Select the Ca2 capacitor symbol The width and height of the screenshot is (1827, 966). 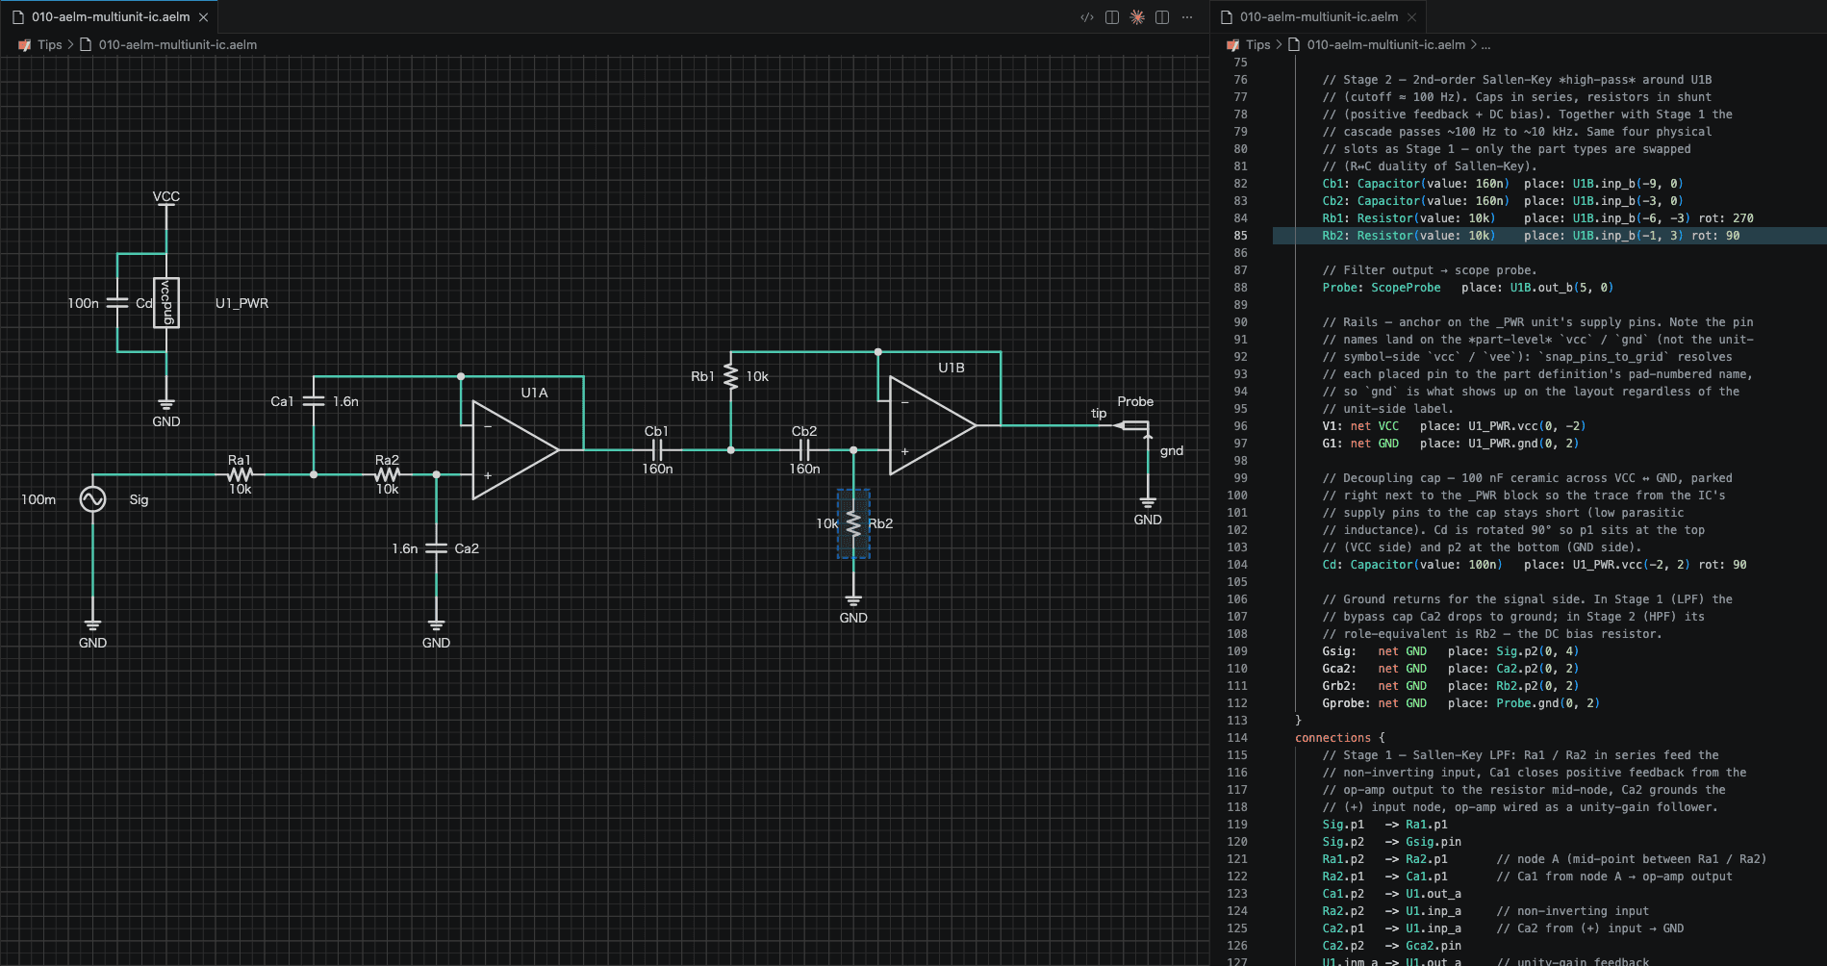pyautogui.click(x=436, y=548)
